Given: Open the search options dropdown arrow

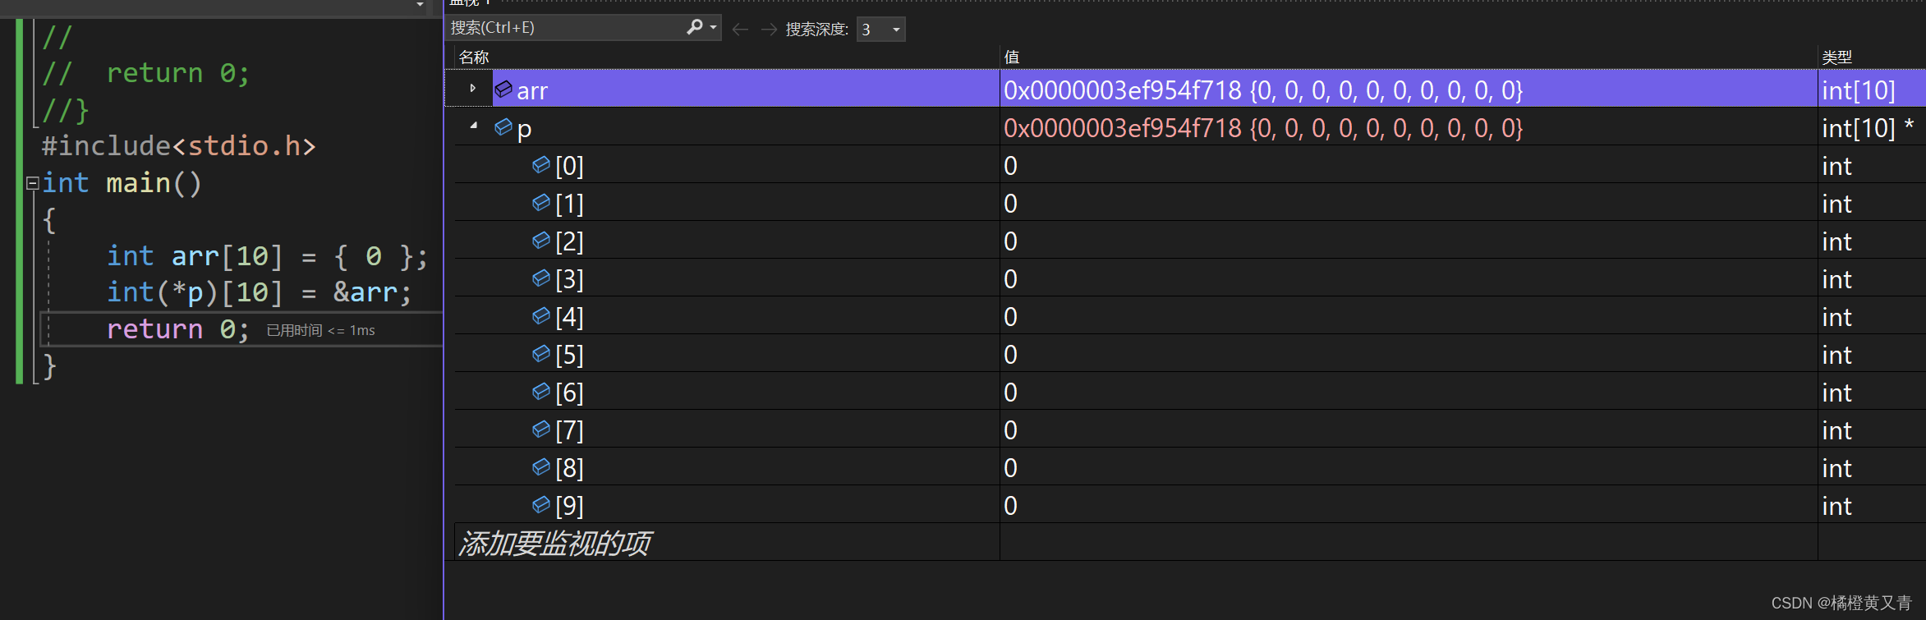Looking at the screenshot, I should click(x=714, y=27).
